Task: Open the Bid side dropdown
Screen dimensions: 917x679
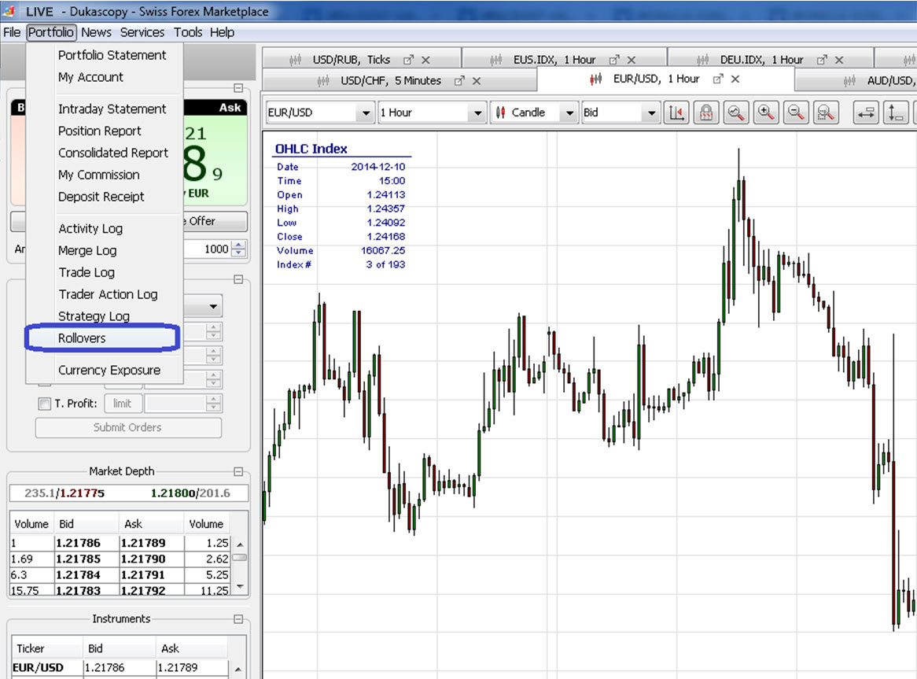Action: 651,113
